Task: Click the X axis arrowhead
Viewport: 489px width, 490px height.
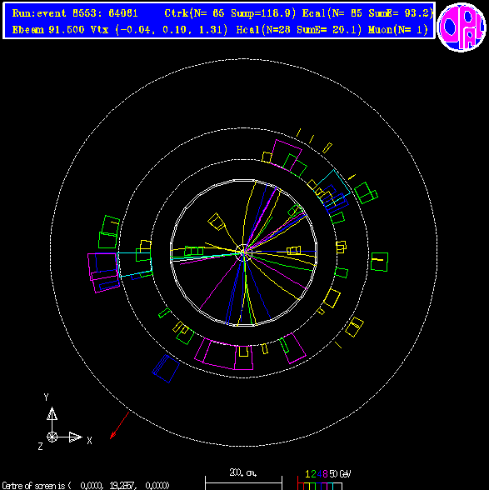Action: [x=76, y=437]
